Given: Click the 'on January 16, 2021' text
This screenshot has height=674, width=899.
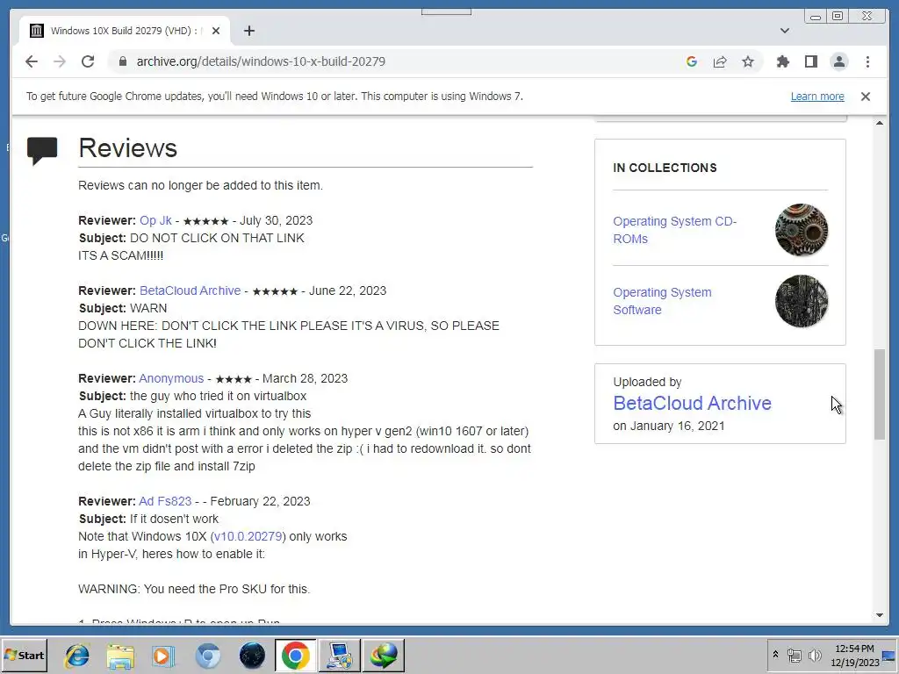Looking at the screenshot, I should pos(668,426).
